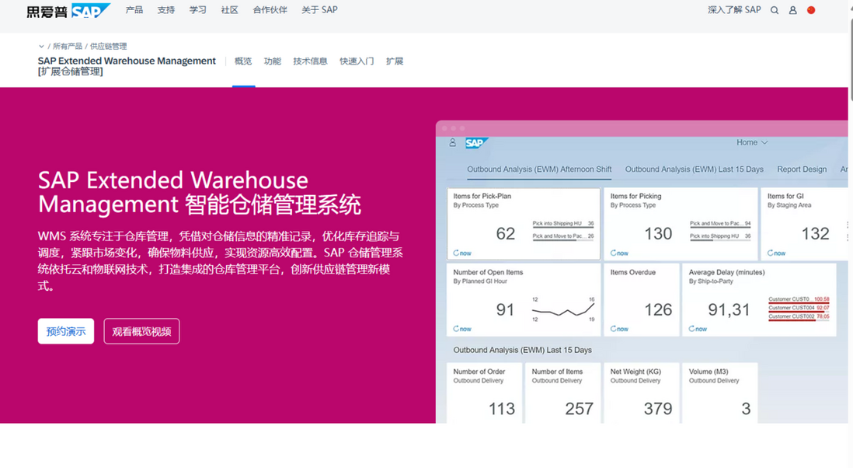The image size is (853, 468).
Task: Click the SAP logo inside dashboard preview
Action: (476, 143)
